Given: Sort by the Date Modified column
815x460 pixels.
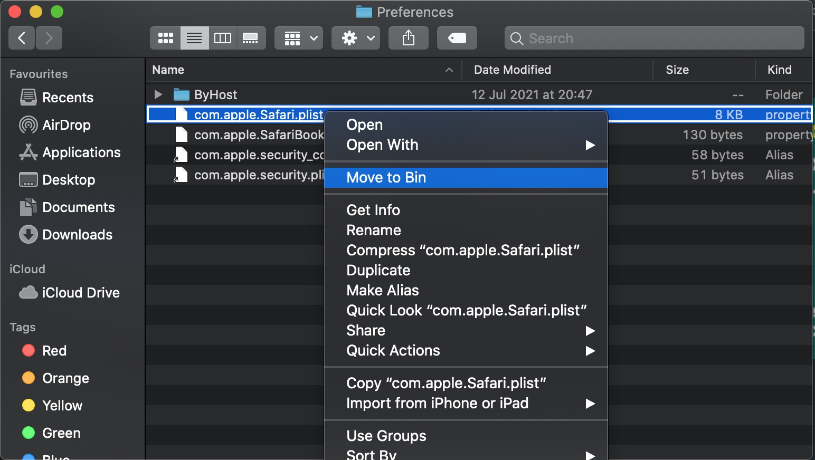Looking at the screenshot, I should [512, 70].
